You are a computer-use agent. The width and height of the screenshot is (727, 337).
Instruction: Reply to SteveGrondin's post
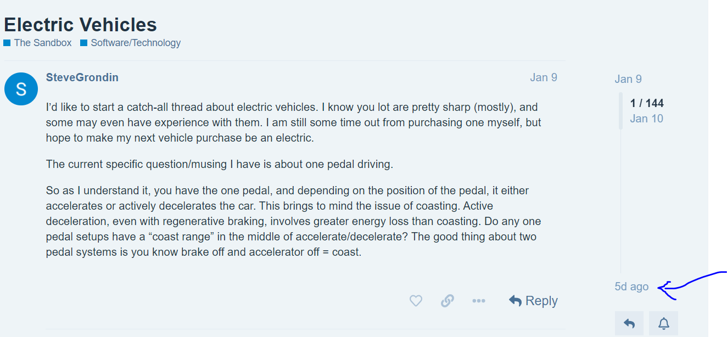click(x=533, y=301)
